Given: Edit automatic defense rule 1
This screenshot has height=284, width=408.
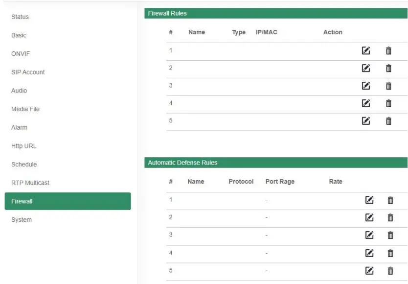Looking at the screenshot, I should pyautogui.click(x=370, y=200).
